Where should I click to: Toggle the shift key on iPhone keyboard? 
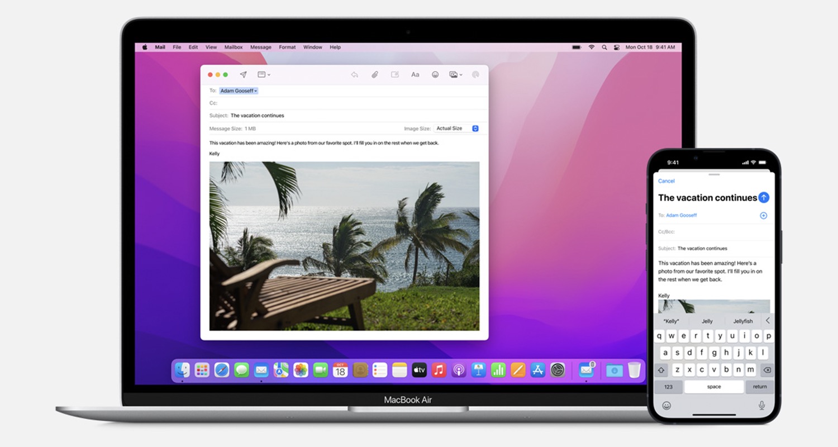point(662,370)
